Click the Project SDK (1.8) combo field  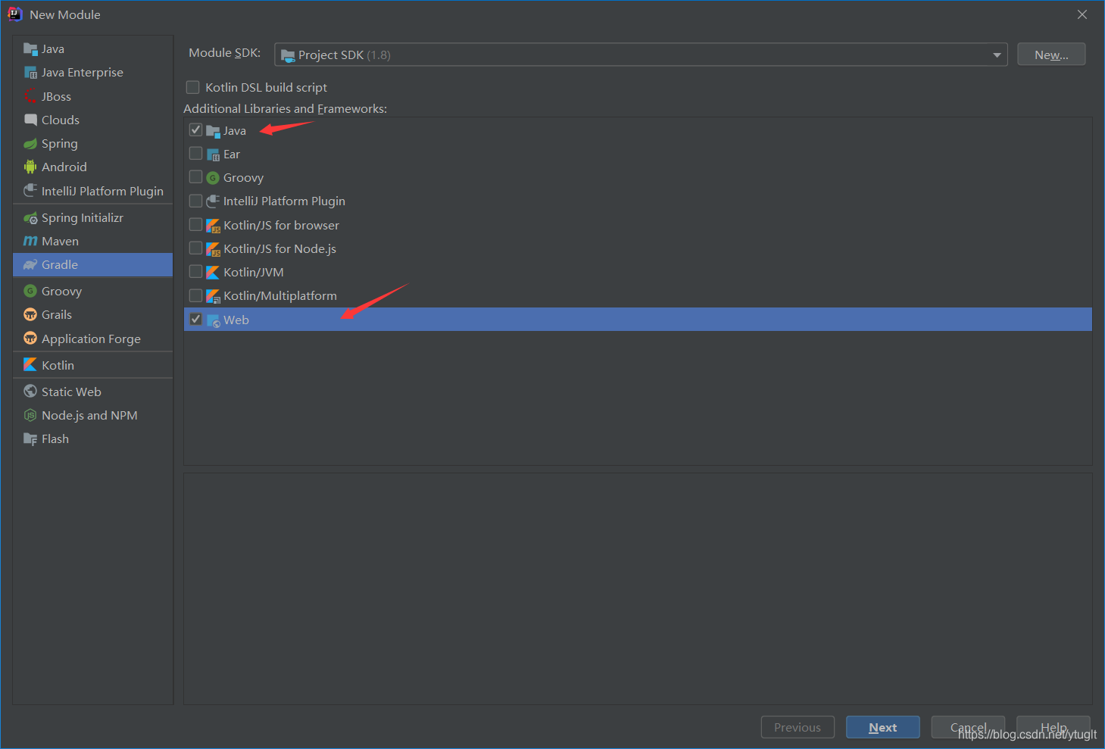click(x=641, y=55)
